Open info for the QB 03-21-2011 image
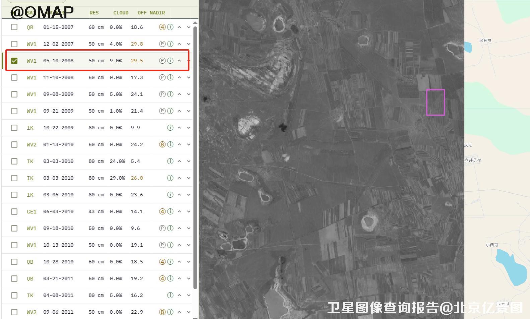Image resolution: width=530 pixels, height=319 pixels. pos(170,278)
